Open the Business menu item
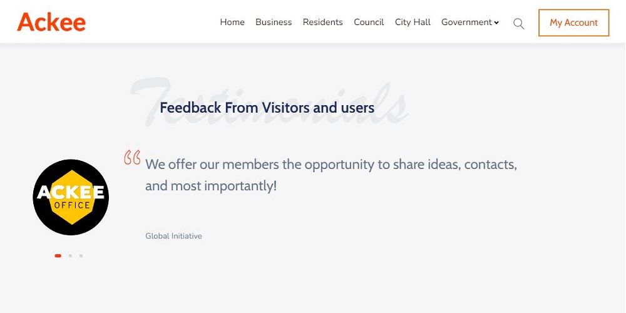 click(274, 23)
